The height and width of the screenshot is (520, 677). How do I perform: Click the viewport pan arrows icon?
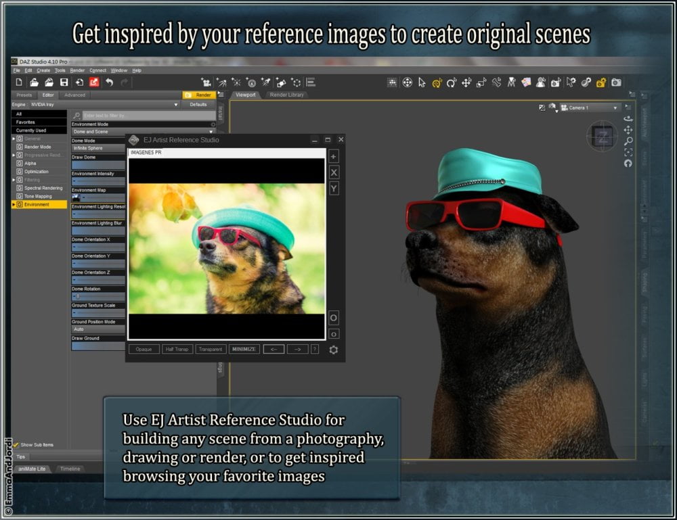628,130
